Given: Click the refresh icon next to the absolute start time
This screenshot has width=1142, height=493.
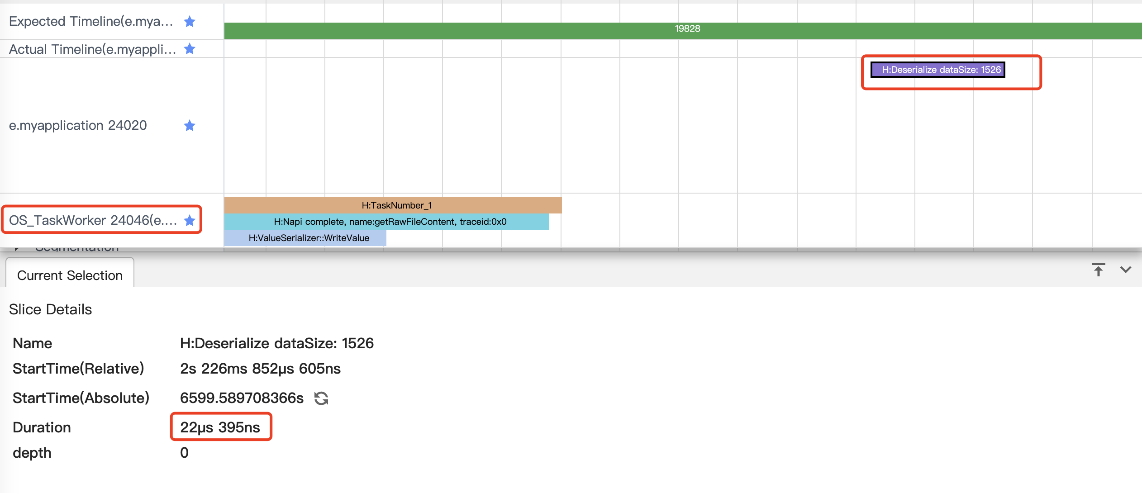Looking at the screenshot, I should pyautogui.click(x=321, y=398).
